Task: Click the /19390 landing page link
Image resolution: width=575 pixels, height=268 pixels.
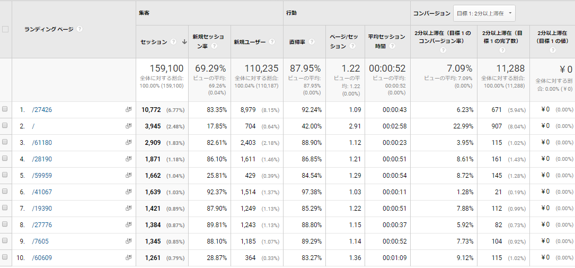Action: coord(42,209)
